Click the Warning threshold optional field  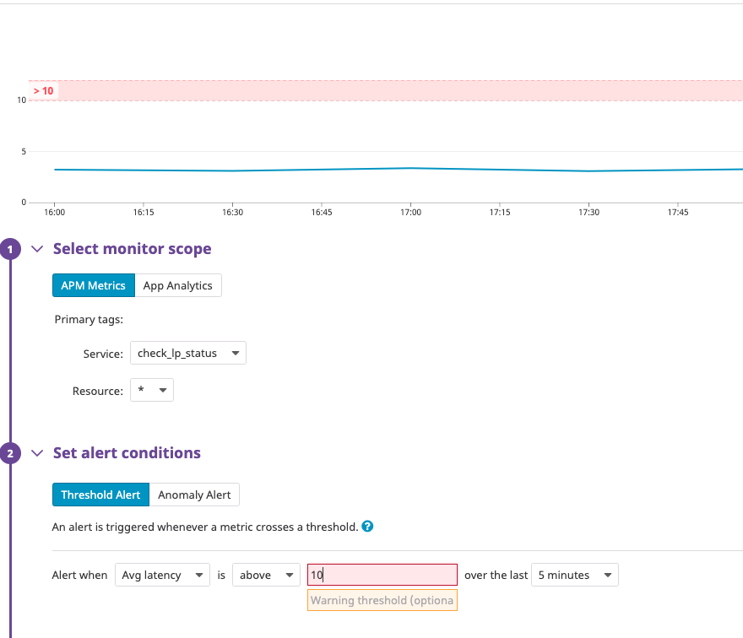(382, 600)
